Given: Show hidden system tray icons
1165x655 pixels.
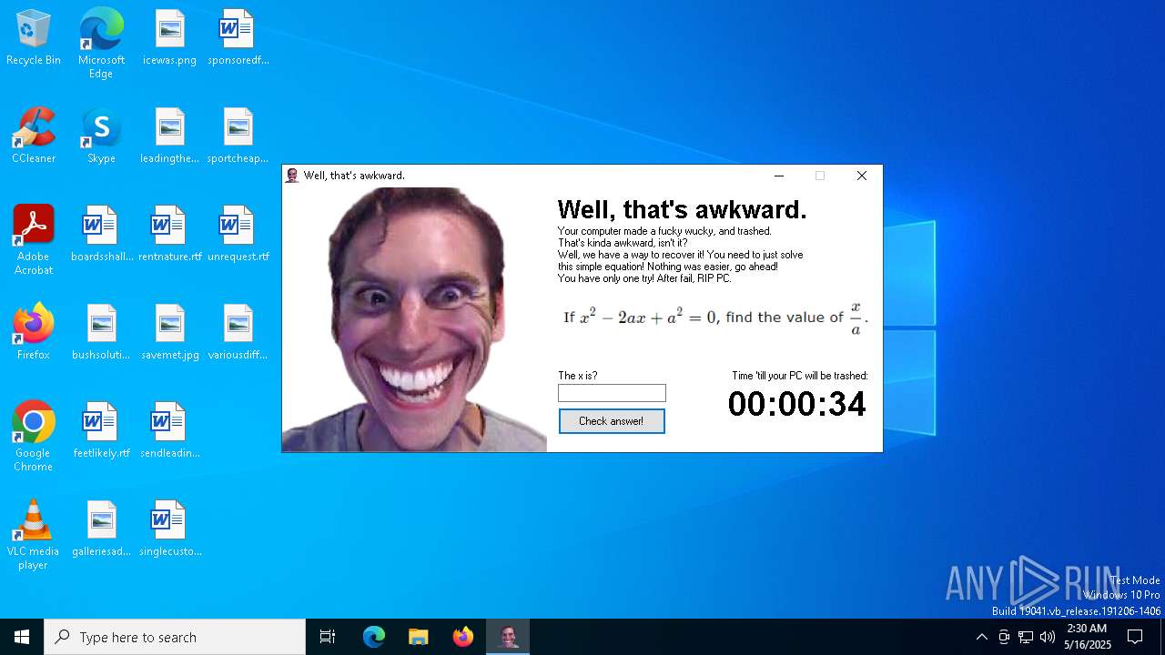Looking at the screenshot, I should point(981,637).
